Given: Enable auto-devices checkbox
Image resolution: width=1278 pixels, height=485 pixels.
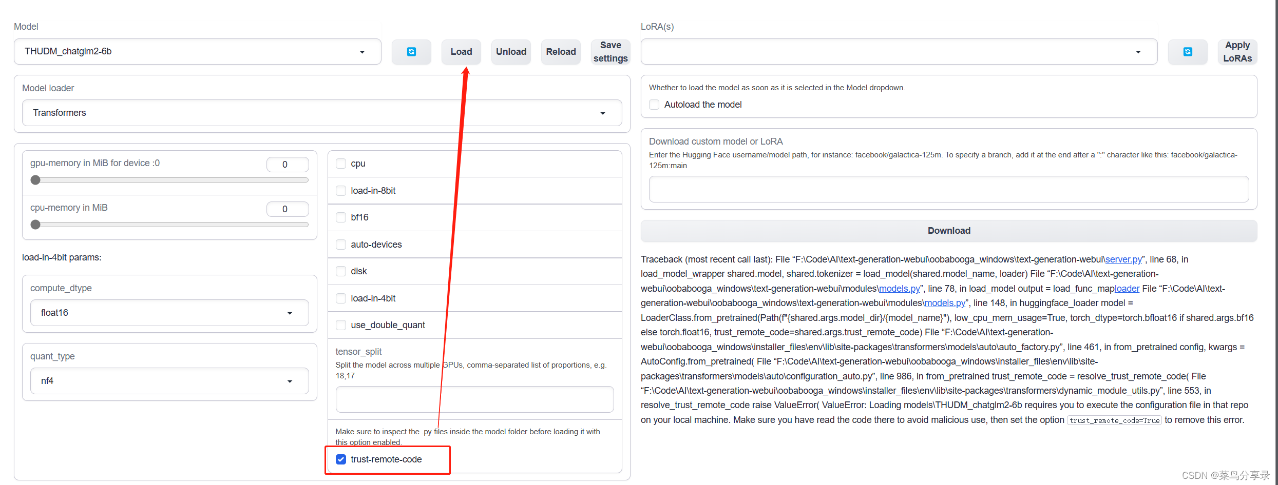Looking at the screenshot, I should (341, 245).
